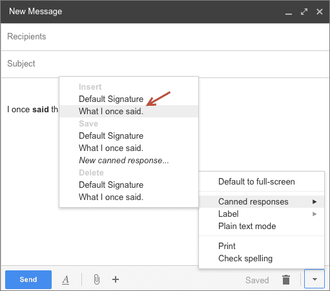Close the New Message window
330x291 pixels.
(320, 12)
